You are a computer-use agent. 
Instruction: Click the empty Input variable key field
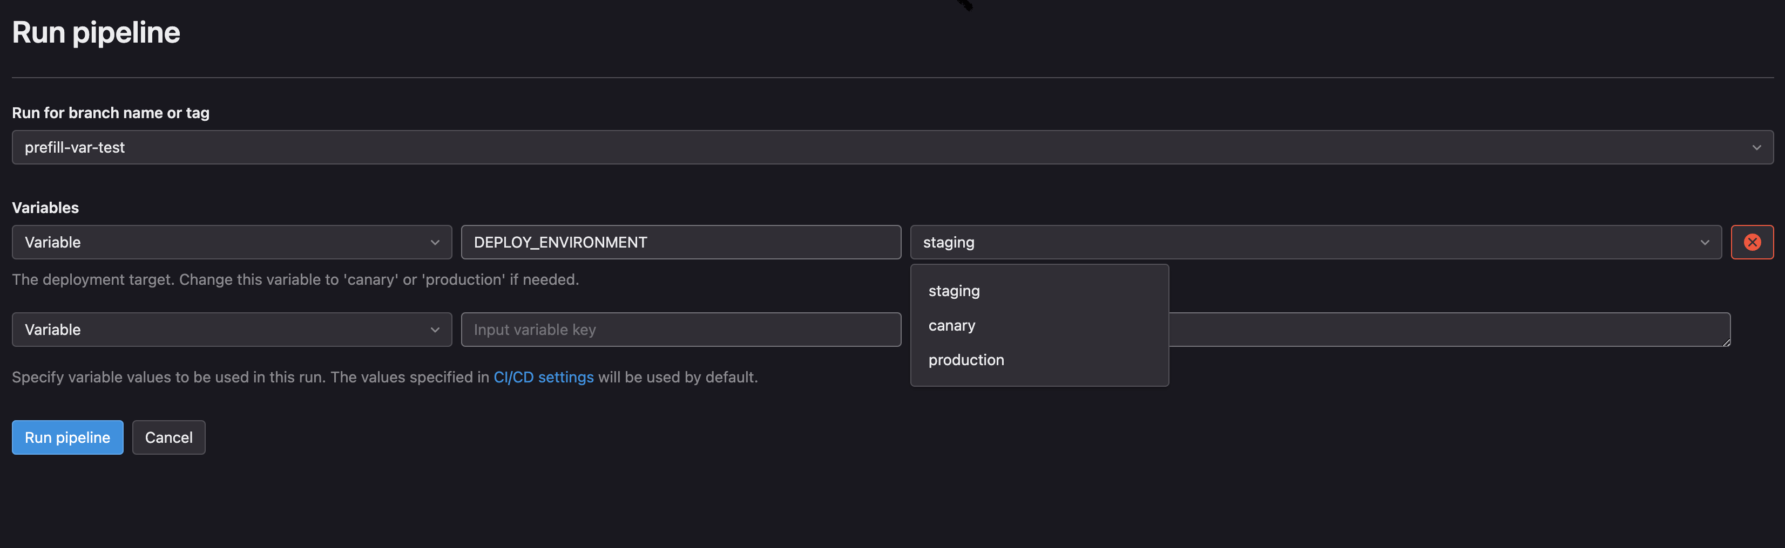coord(680,330)
